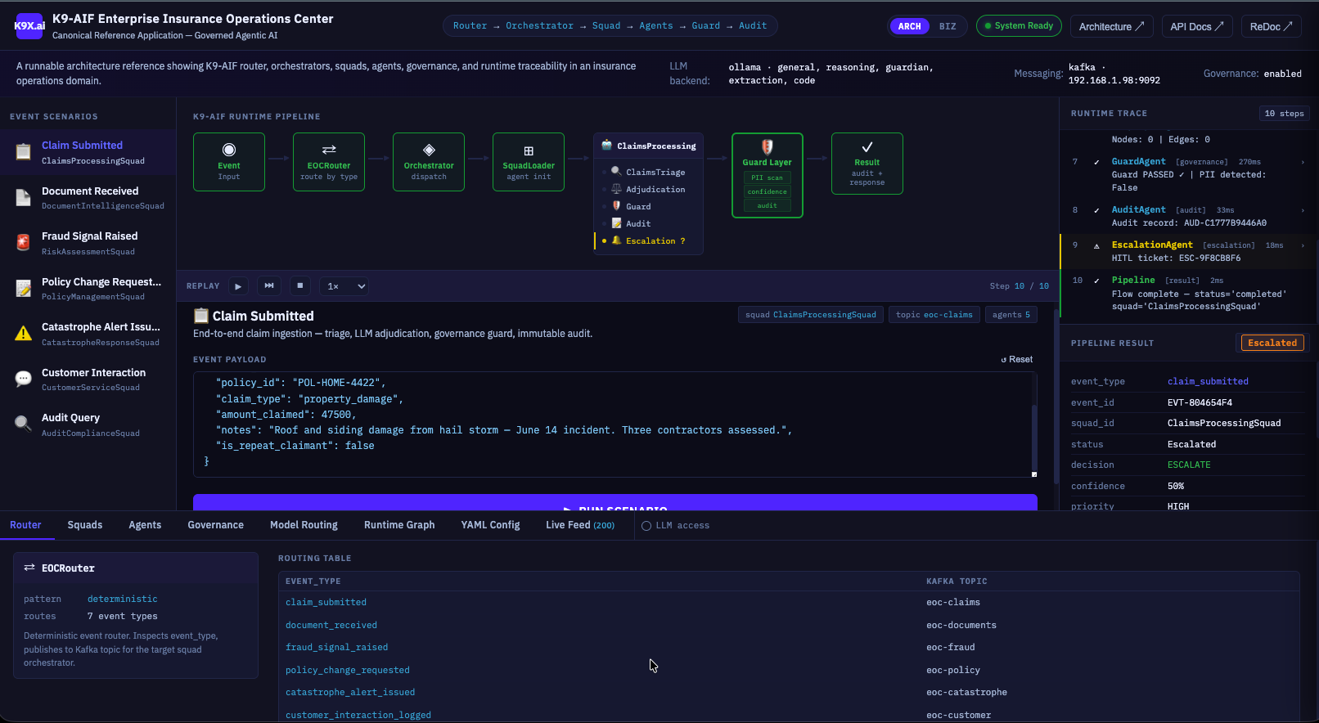Click the EOCRouter arrows icon in the router card
The width and height of the screenshot is (1319, 723).
pyautogui.click(x=29, y=568)
